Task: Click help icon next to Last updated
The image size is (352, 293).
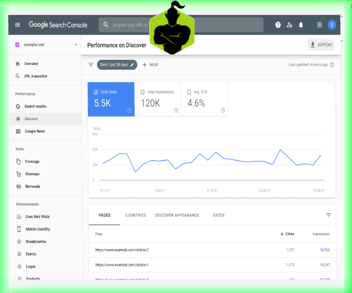Action: tap(332, 64)
